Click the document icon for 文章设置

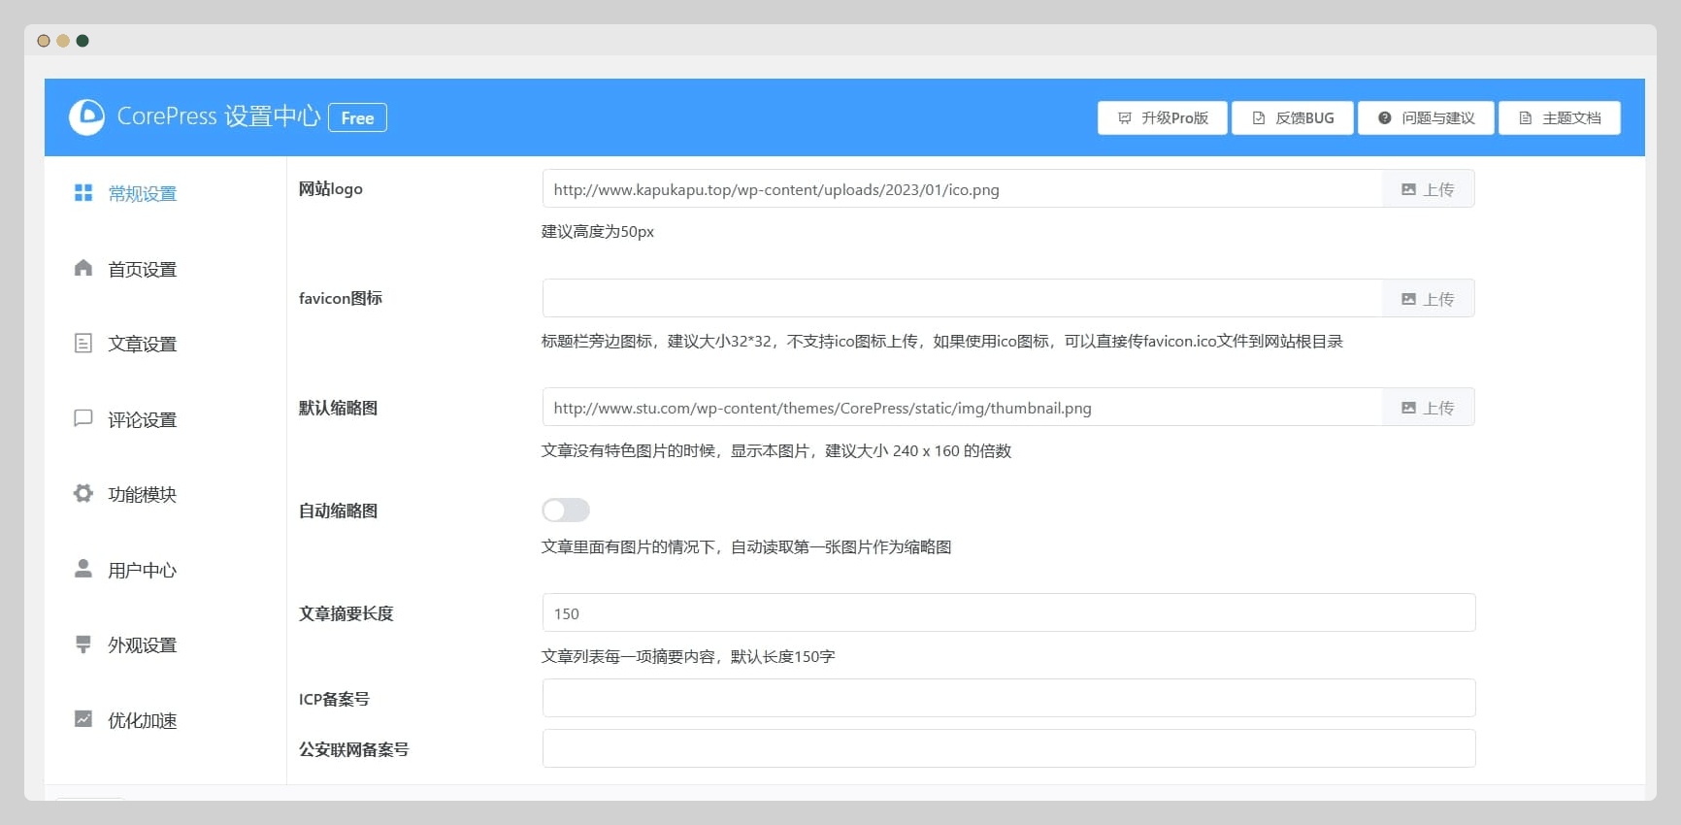(83, 344)
